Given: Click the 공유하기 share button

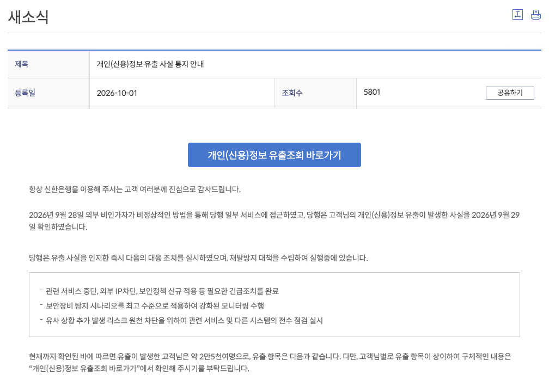Looking at the screenshot, I should pos(510,93).
